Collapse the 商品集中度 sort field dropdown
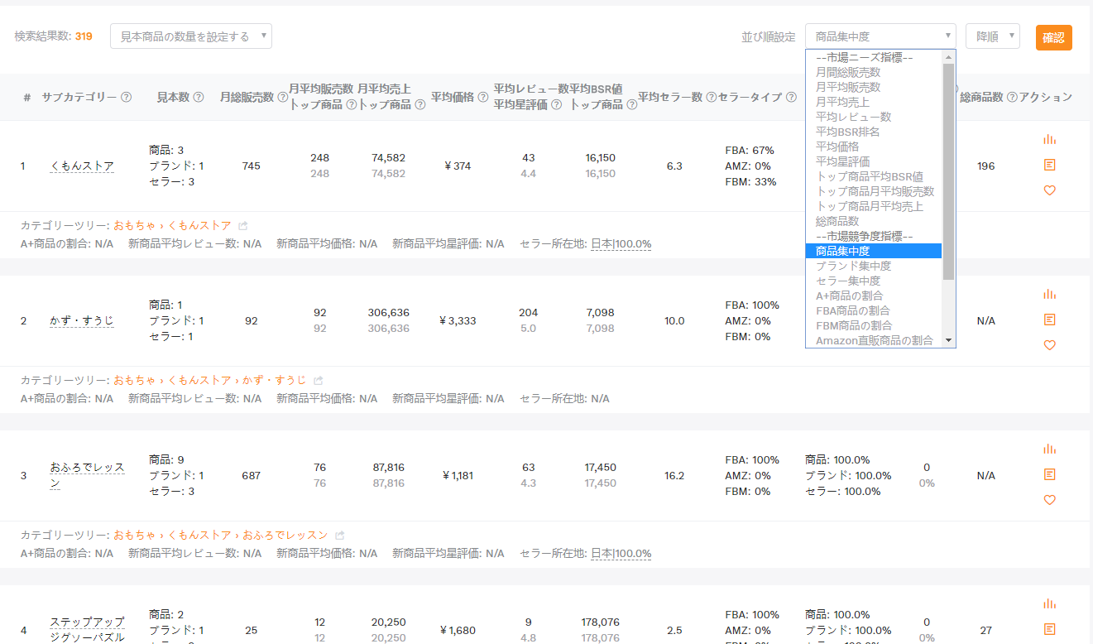 (x=880, y=36)
